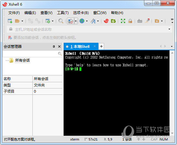Viewport: 177px width, 145px height.
Task: Click the session manager search field
Action: 30,54
